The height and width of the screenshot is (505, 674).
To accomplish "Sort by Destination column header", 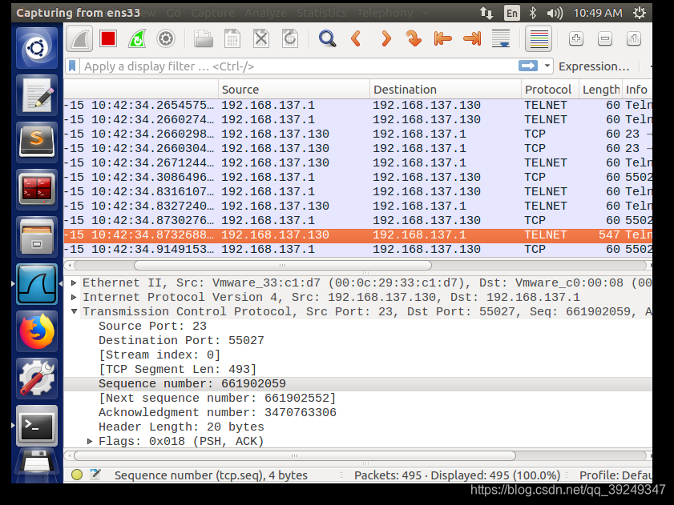I will tap(446, 90).
